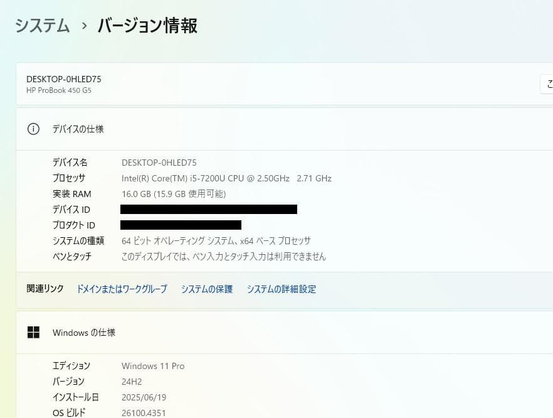The height and width of the screenshot is (418, 553).
Task: Click the システムの種類 64-bit spec row
Action: 216,240
